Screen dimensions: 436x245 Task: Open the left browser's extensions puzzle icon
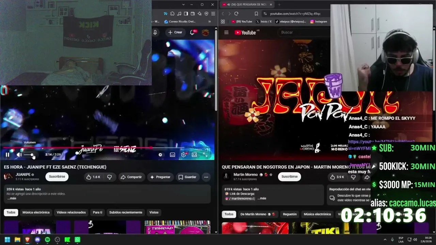coord(172,14)
